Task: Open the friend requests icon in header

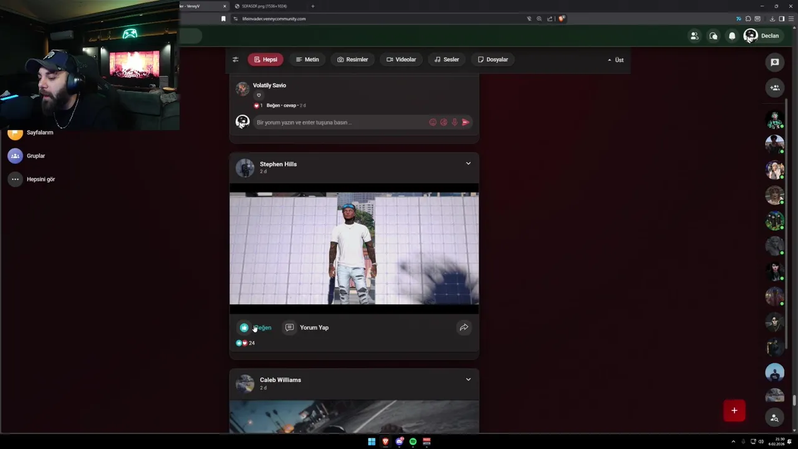Action: point(694,36)
